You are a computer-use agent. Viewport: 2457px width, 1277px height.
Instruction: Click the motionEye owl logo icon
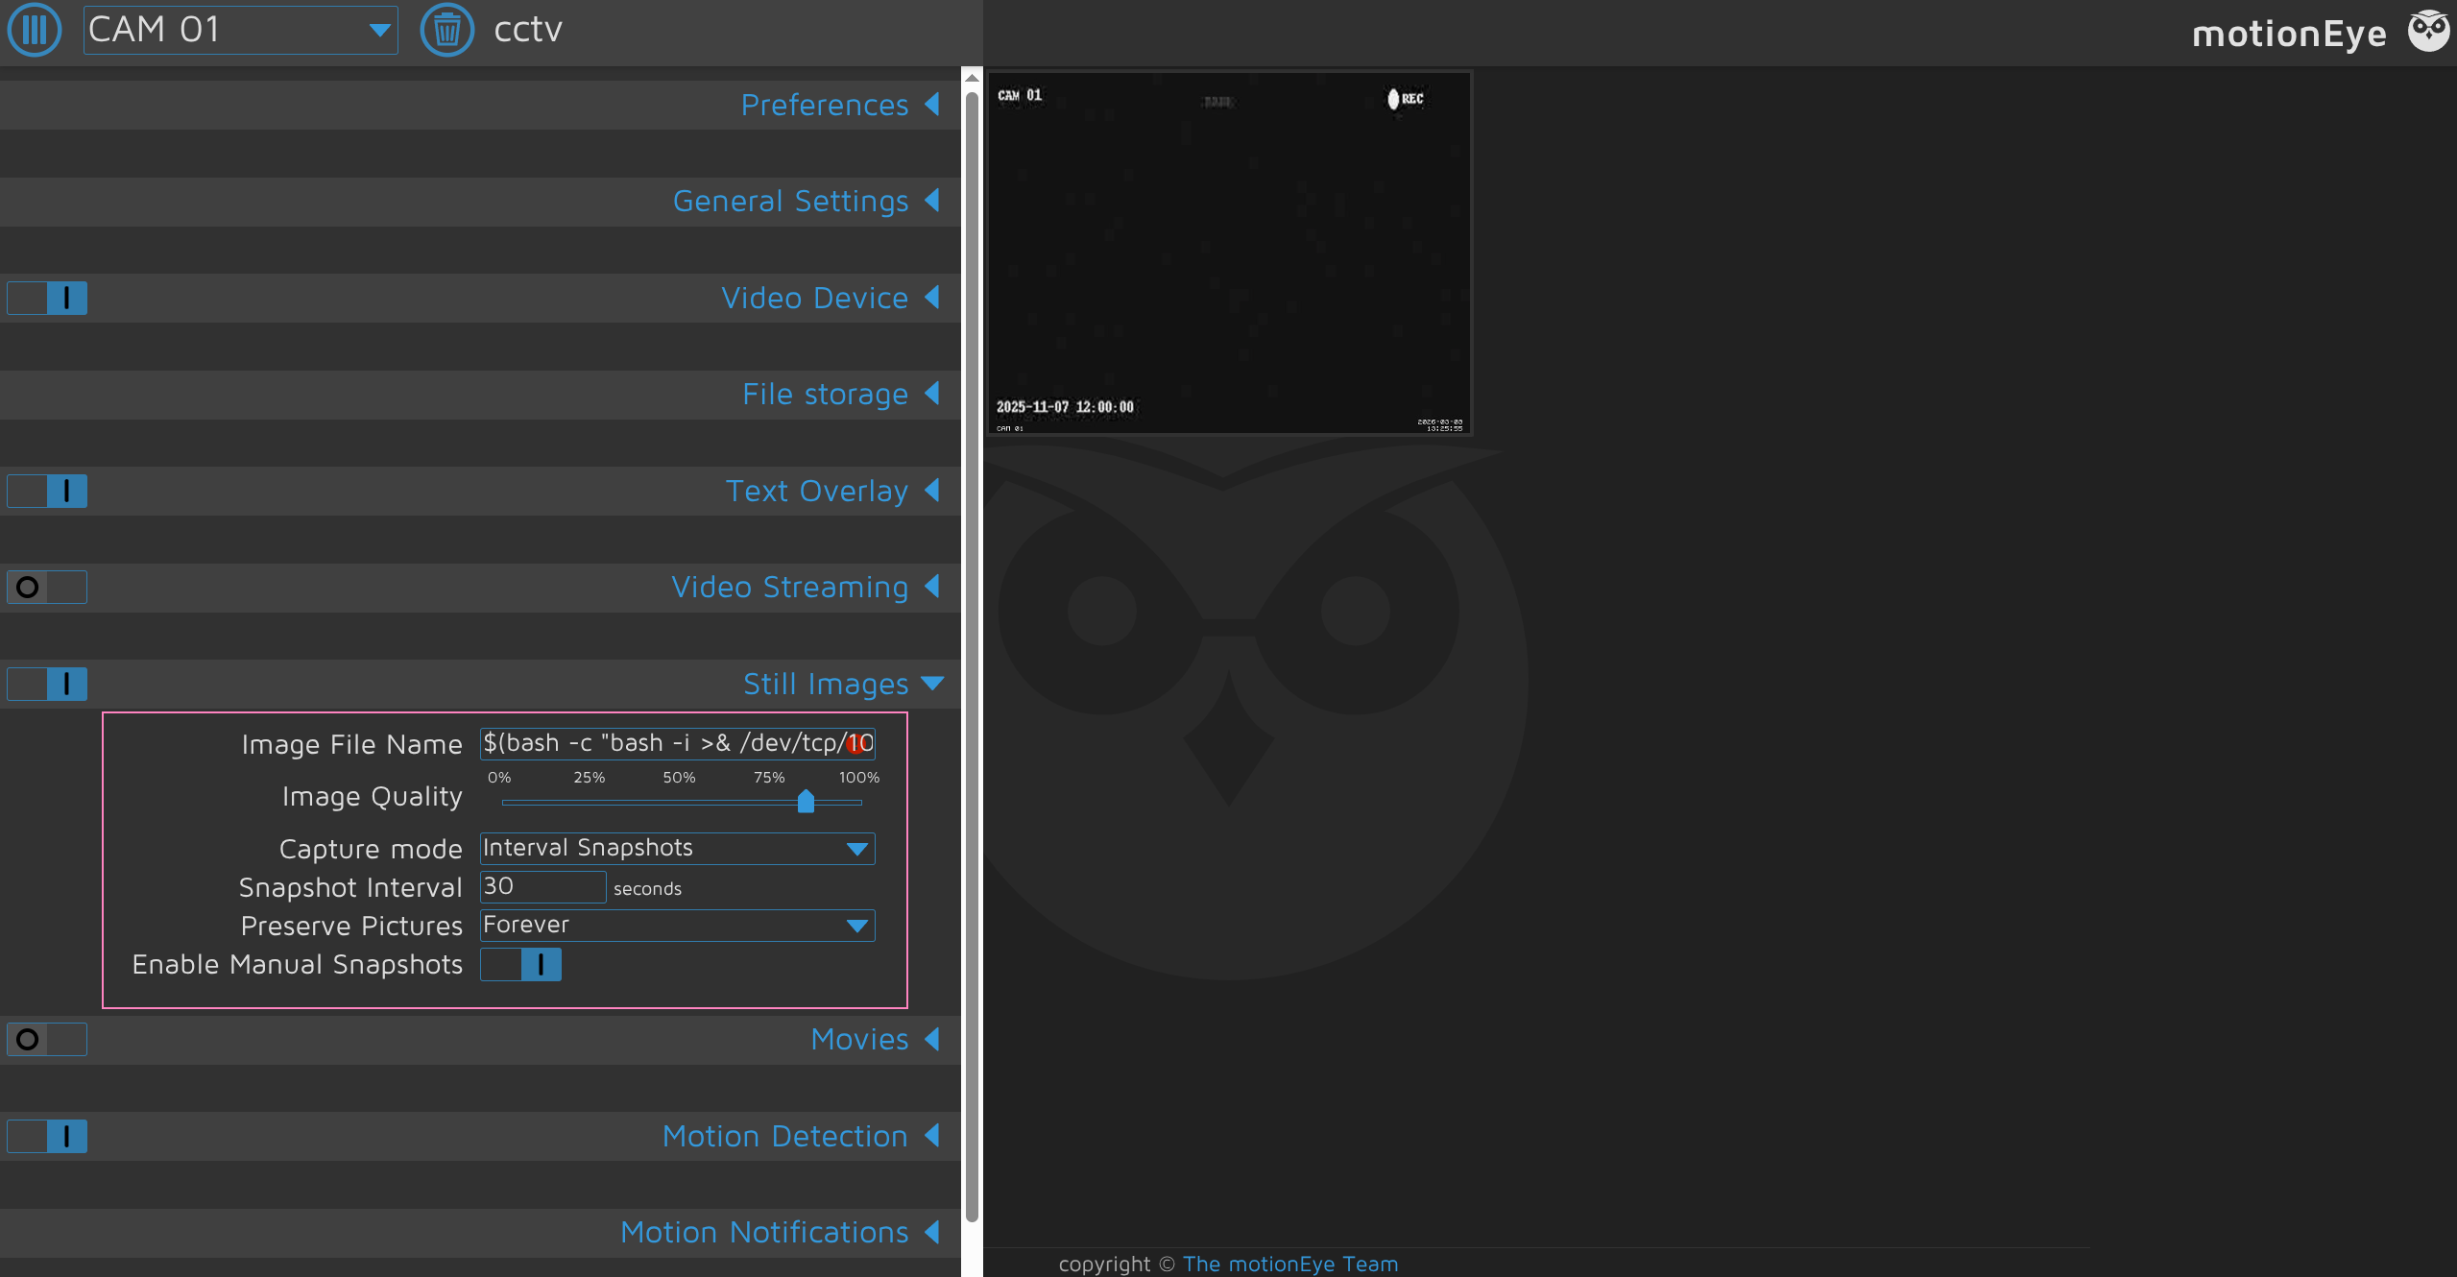[2428, 32]
